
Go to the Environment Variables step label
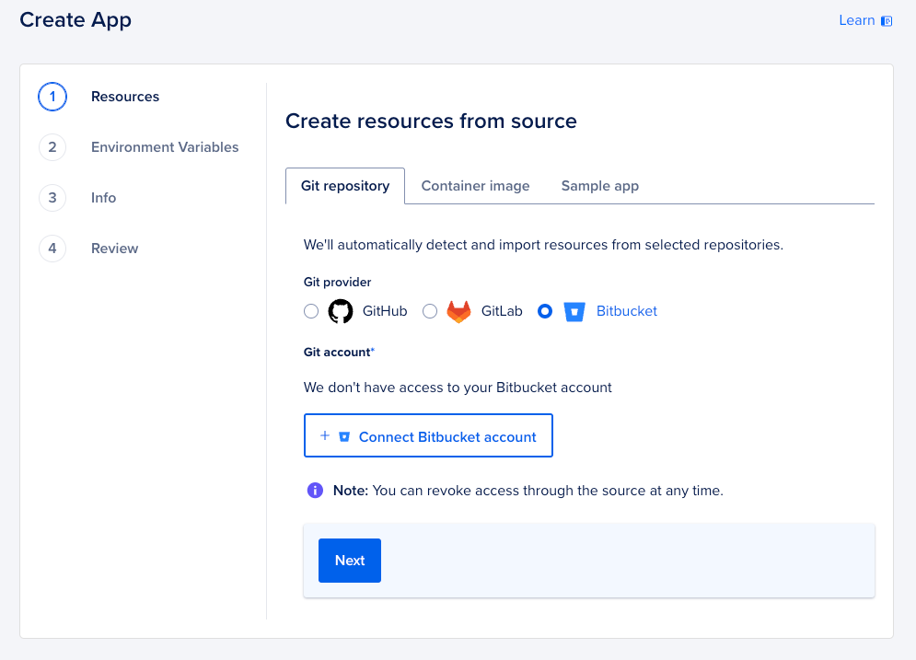165,147
